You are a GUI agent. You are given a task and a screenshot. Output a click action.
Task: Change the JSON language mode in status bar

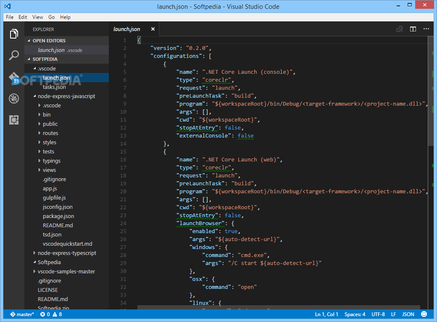tap(408, 314)
